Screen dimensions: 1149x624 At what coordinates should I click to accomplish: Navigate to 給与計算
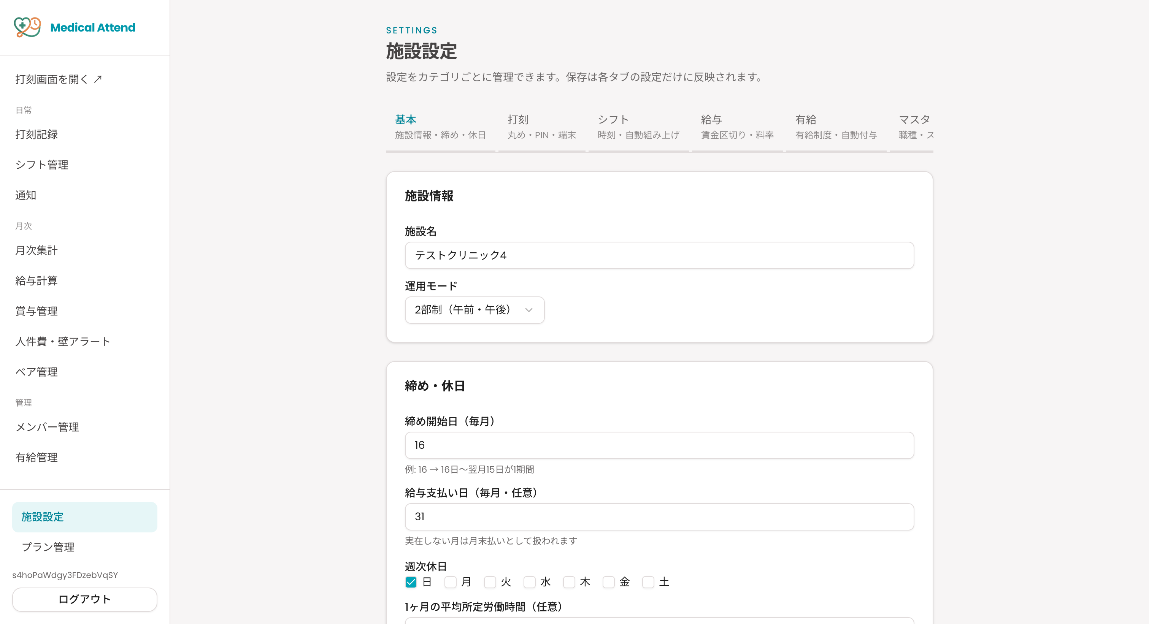[37, 281]
